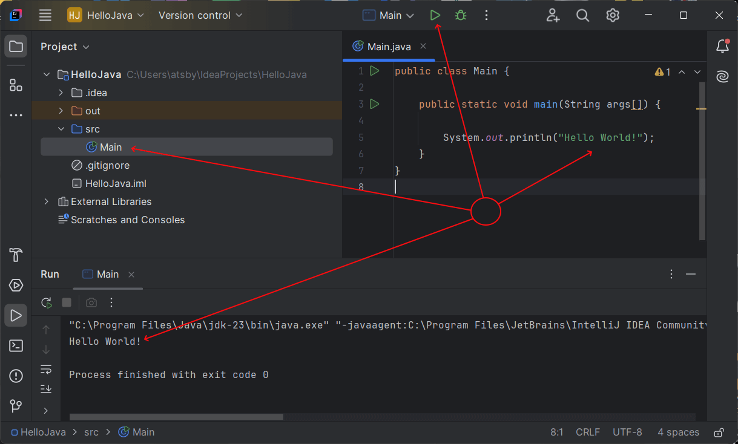Open the main hamburger menu
Viewport: 738px width, 444px height.
coord(45,15)
